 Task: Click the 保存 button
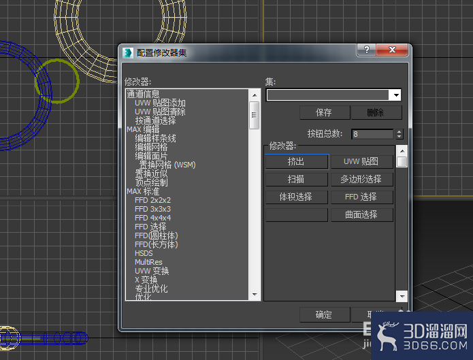coord(325,112)
